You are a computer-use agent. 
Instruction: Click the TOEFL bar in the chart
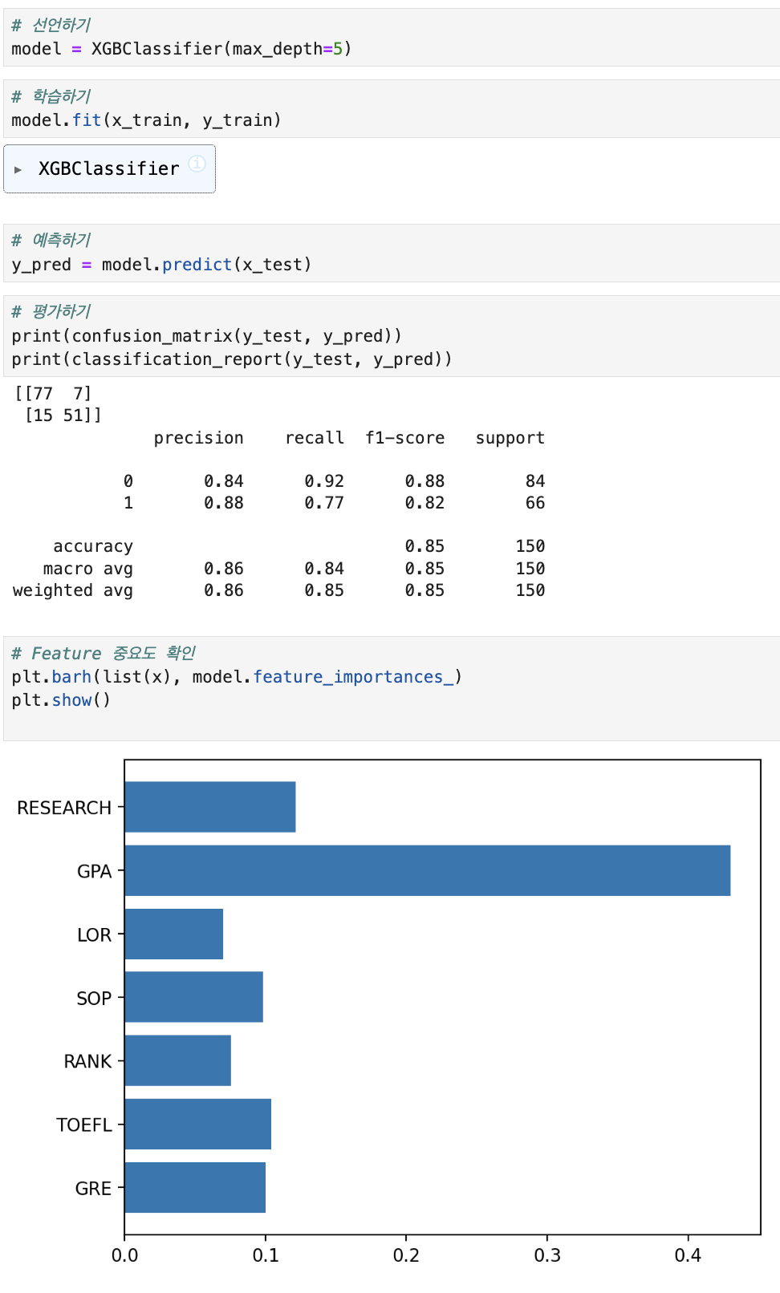198,1124
